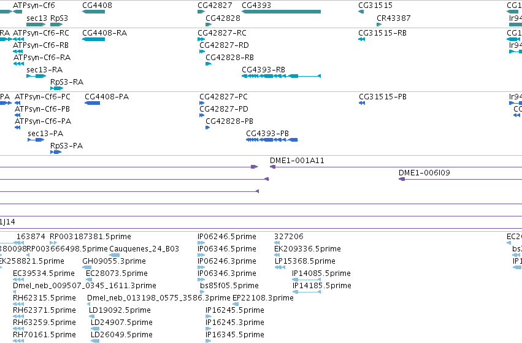The width and height of the screenshot is (522, 344).
Task: Open EST 163874
Action: click(x=31, y=237)
